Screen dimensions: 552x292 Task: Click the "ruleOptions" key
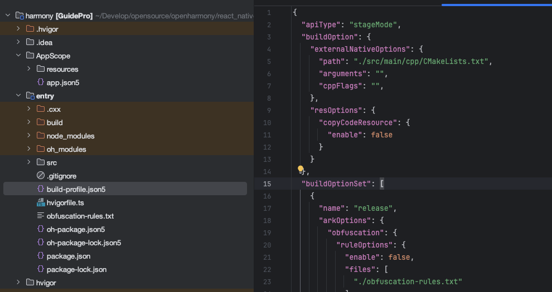tap(364, 245)
